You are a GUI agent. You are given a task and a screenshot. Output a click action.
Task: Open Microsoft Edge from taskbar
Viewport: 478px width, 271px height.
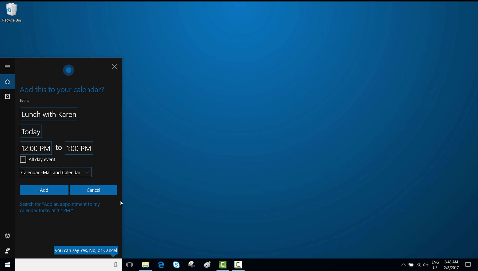pos(161,265)
